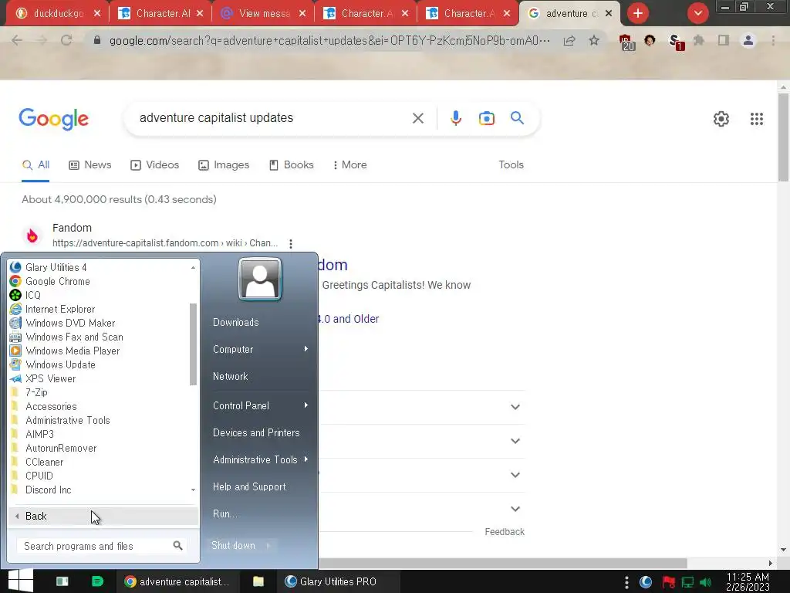Open the Google apps grid
Viewport: 790px width, 593px height.
756,119
